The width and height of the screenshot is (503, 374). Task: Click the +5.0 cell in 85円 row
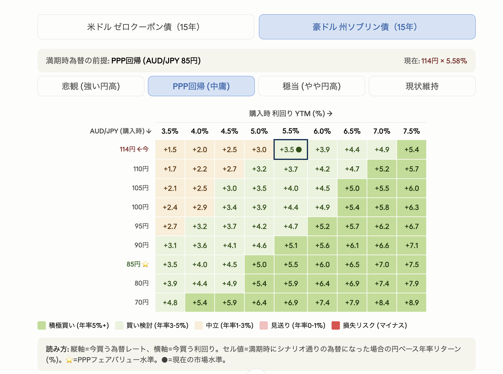[259, 264]
